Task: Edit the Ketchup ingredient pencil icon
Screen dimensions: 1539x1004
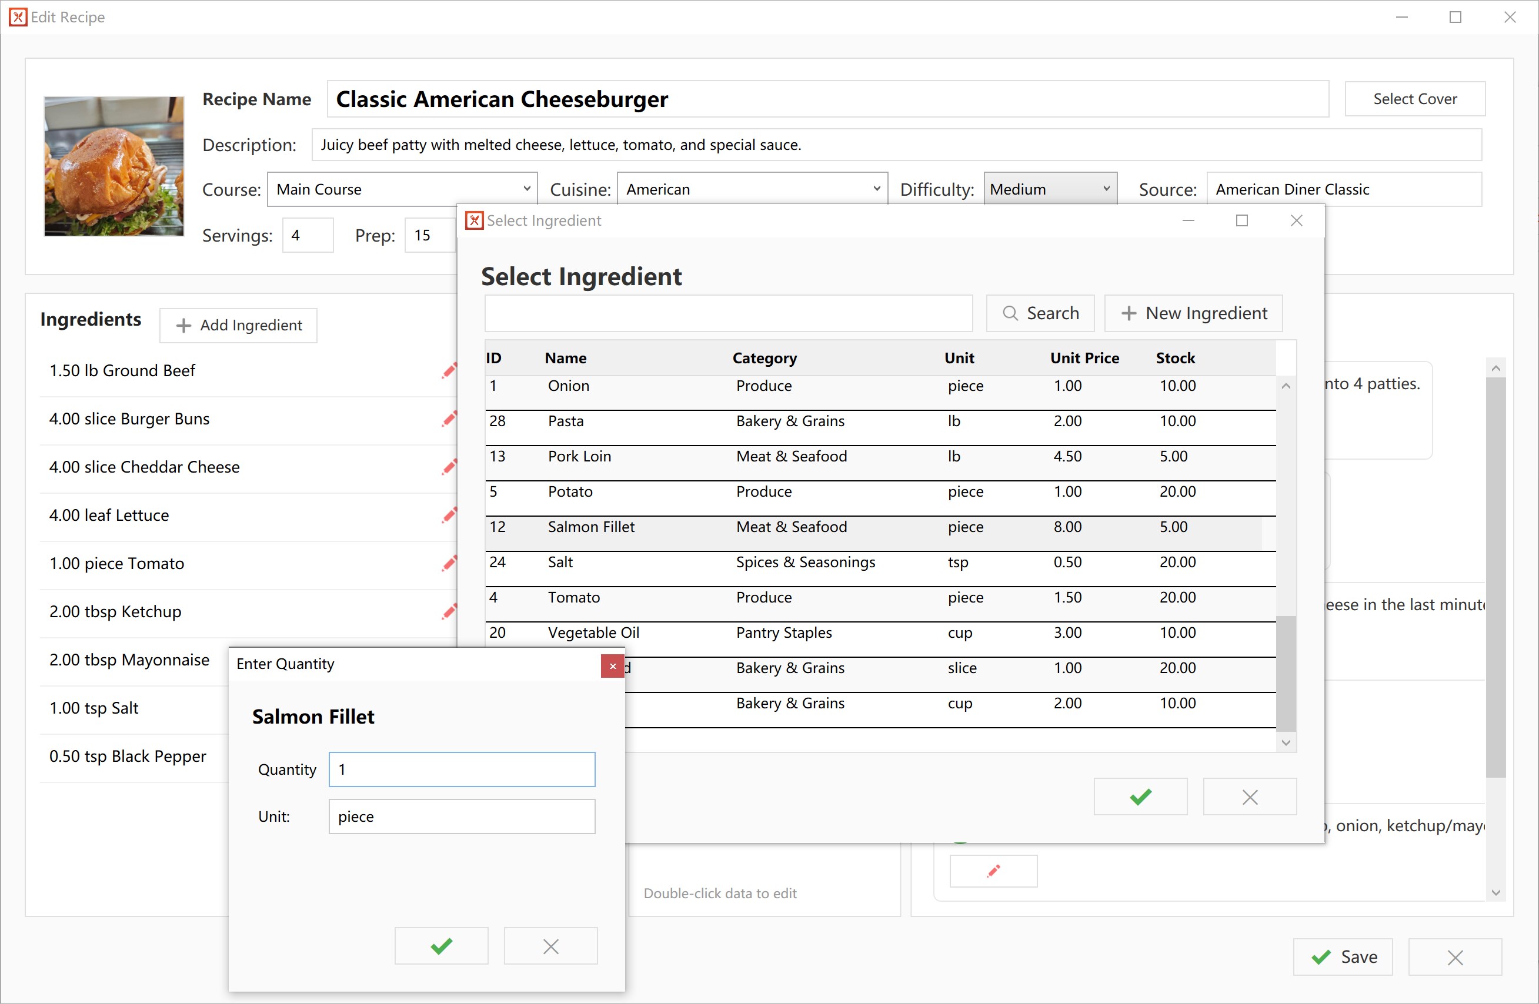Action: pos(449,611)
